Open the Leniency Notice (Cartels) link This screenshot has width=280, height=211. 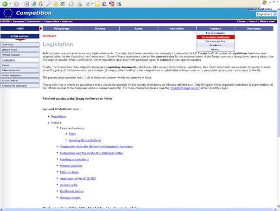(x=85, y=140)
